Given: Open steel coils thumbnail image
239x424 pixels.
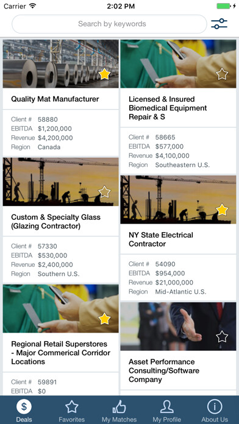Looking at the screenshot, I should pos(60,64).
